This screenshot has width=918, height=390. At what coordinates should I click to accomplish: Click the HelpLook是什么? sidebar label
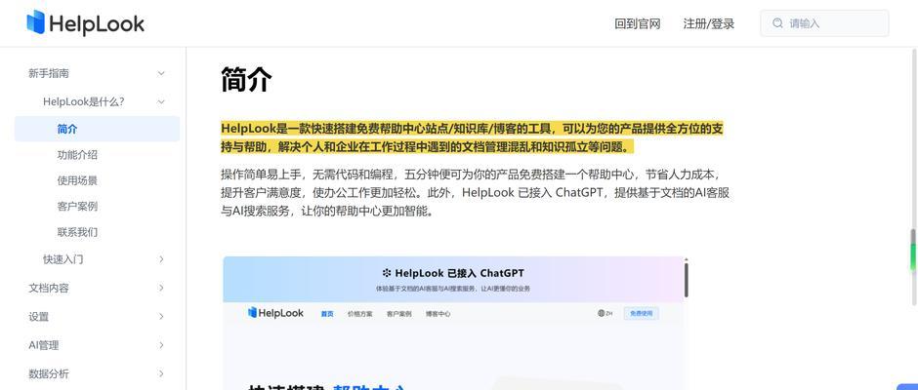(x=84, y=101)
